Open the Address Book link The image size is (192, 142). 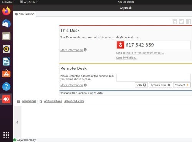[x=53, y=101]
